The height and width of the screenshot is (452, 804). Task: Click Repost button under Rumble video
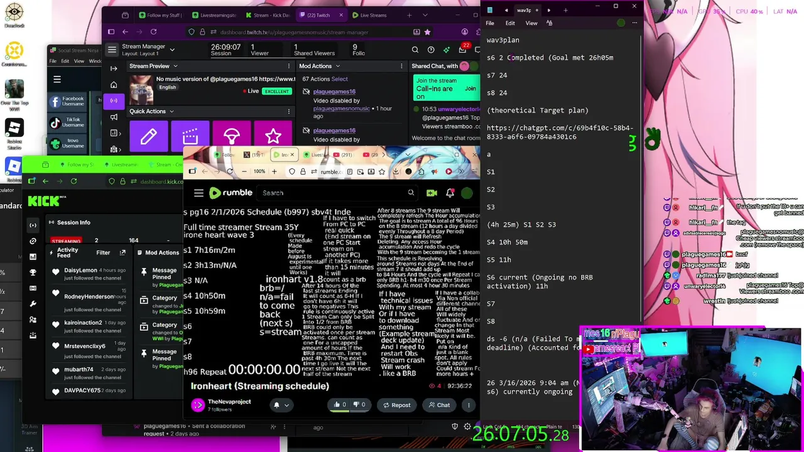pyautogui.click(x=396, y=405)
